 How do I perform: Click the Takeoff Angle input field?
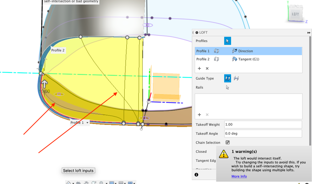coord(263,134)
